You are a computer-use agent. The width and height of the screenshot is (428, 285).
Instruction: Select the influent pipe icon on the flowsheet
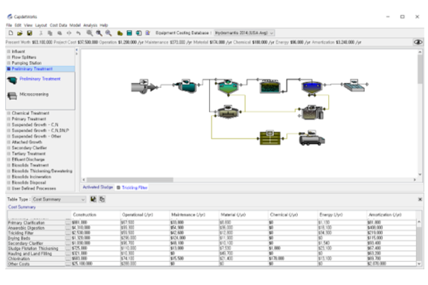click(140, 86)
